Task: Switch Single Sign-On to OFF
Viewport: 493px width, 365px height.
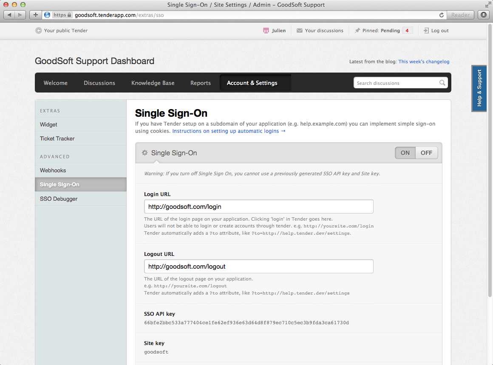Action: [x=426, y=153]
